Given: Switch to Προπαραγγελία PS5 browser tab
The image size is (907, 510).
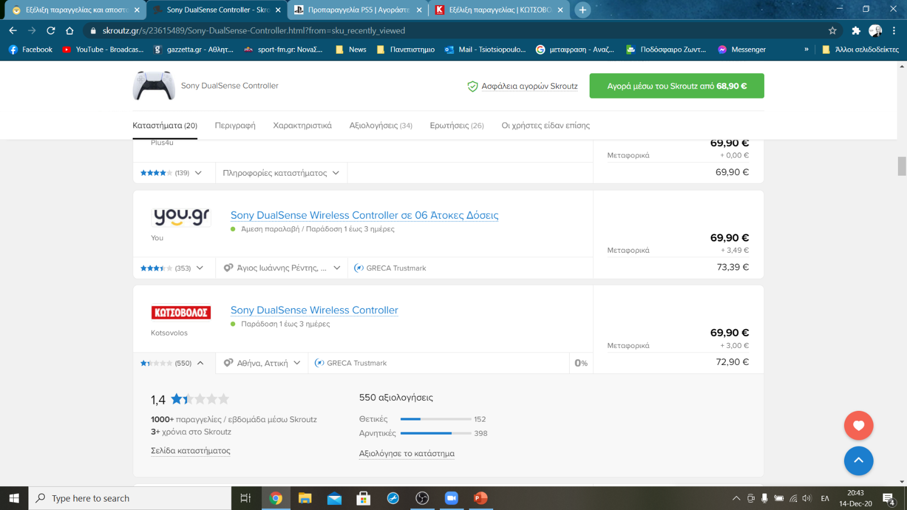Looking at the screenshot, I should [358, 10].
